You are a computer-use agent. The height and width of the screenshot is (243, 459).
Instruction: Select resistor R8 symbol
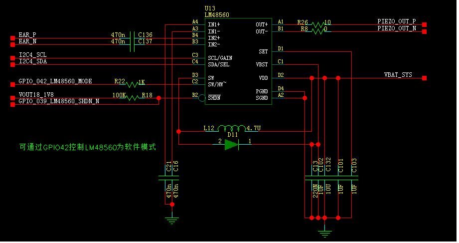(x=317, y=31)
